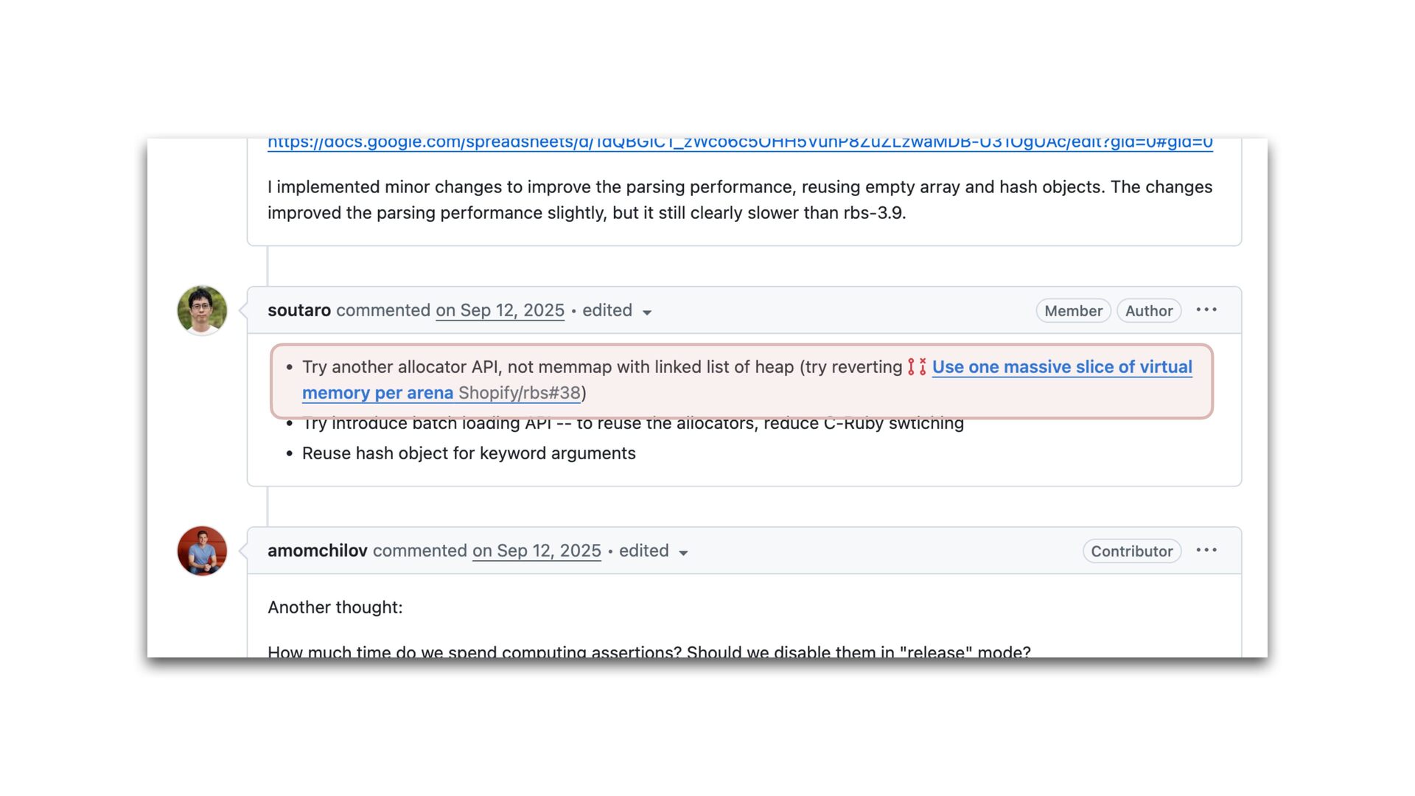1415x796 pixels.
Task: Click the Shopify/rbs#38 reference
Action: point(519,393)
